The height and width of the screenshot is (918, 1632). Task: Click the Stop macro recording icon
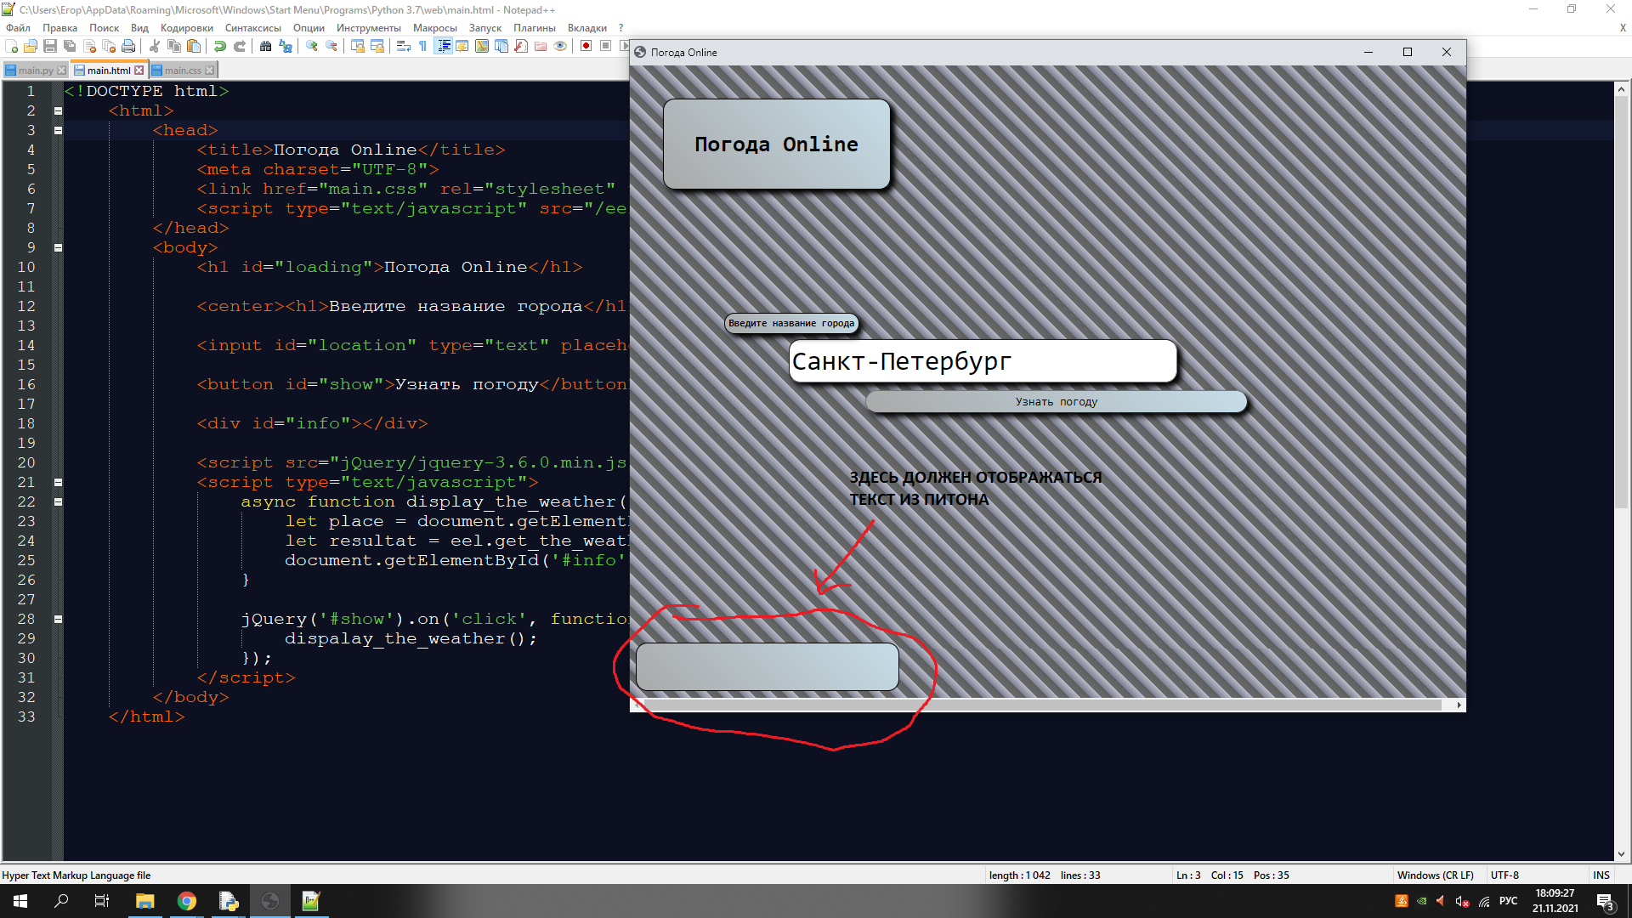[x=606, y=46]
